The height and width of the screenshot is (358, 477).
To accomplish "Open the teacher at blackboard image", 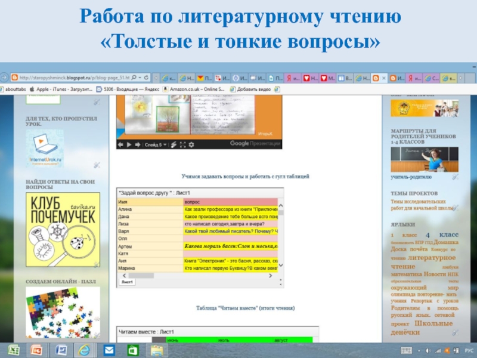I will pos(425,159).
